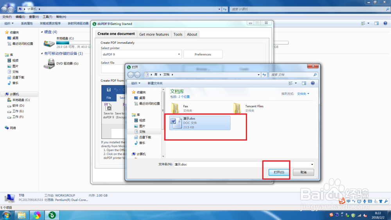Switch to Tools tab in doPDF
Screen dimensions: 391x220
pos(178,34)
